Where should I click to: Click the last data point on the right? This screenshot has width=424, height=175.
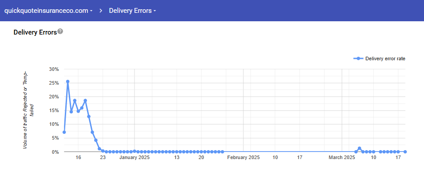405,152
